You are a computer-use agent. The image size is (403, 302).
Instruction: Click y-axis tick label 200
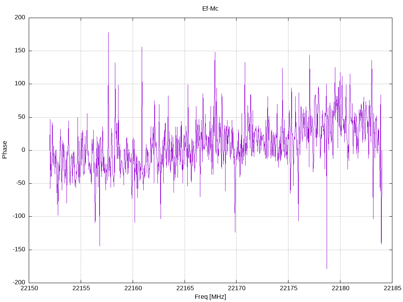20,17
